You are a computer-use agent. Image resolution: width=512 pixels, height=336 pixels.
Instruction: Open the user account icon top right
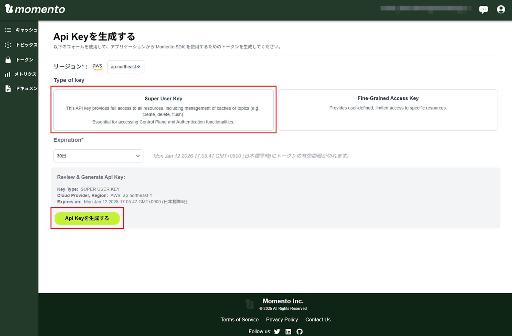tap(501, 9)
